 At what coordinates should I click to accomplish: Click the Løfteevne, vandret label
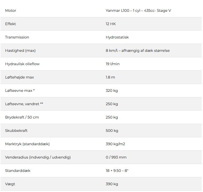(x=24, y=104)
